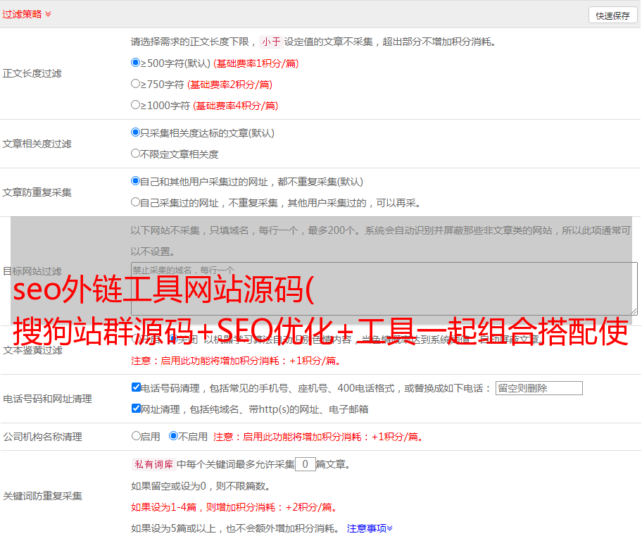Expand the 注意事项 link
The image size is (642, 541).
(370, 528)
